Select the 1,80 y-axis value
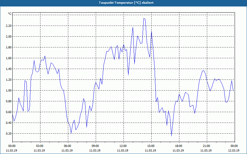This screenshot has width=247, height=154. 9,47
